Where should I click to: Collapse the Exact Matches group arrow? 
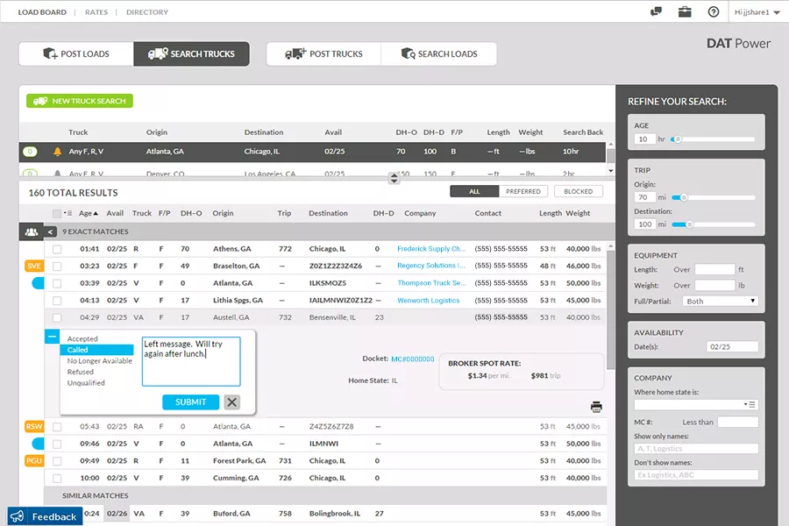tap(50, 231)
